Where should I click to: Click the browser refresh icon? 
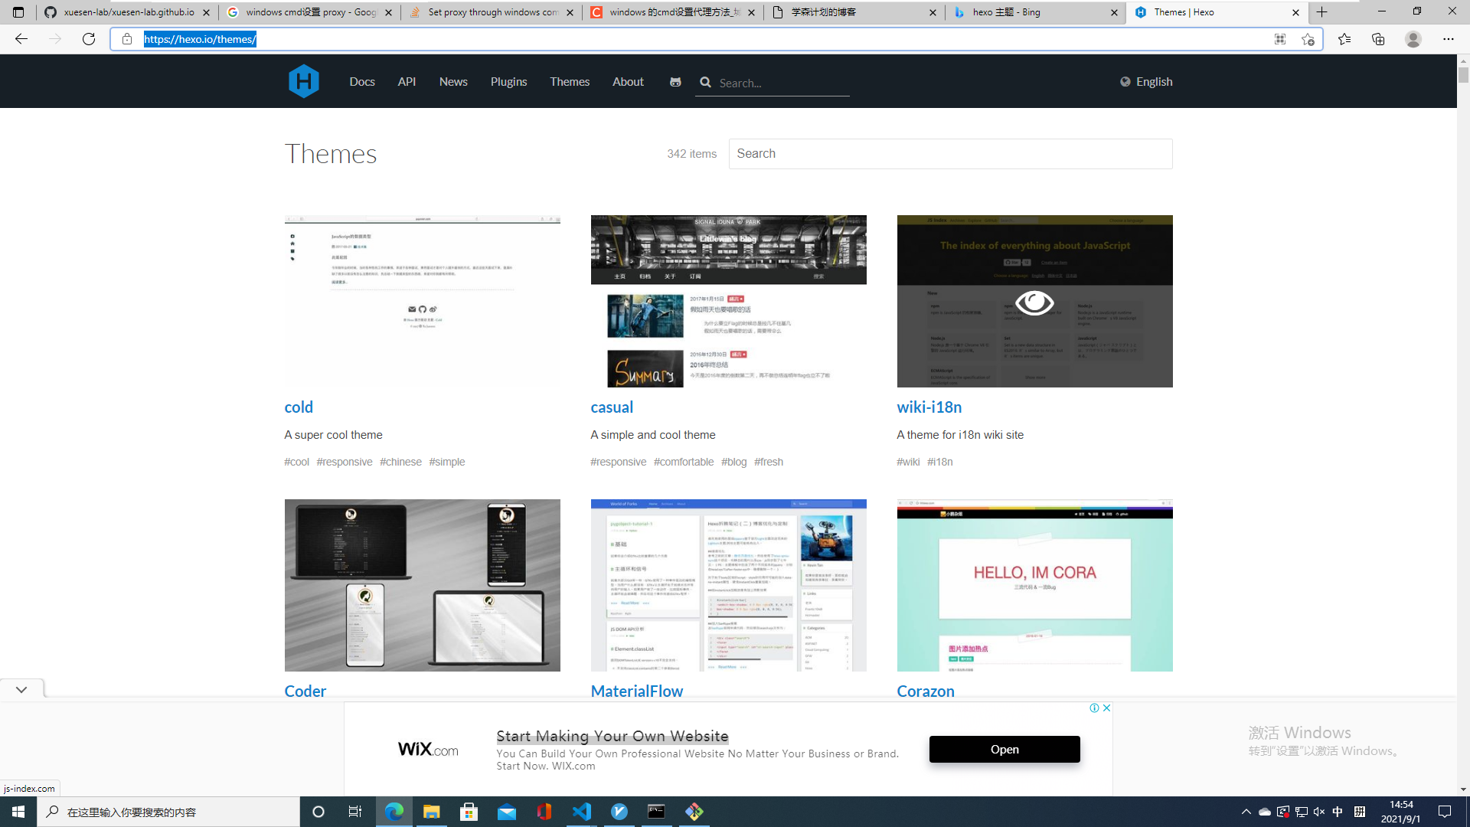point(89,38)
